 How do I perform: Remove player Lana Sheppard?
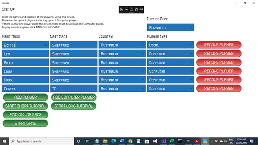219,71
